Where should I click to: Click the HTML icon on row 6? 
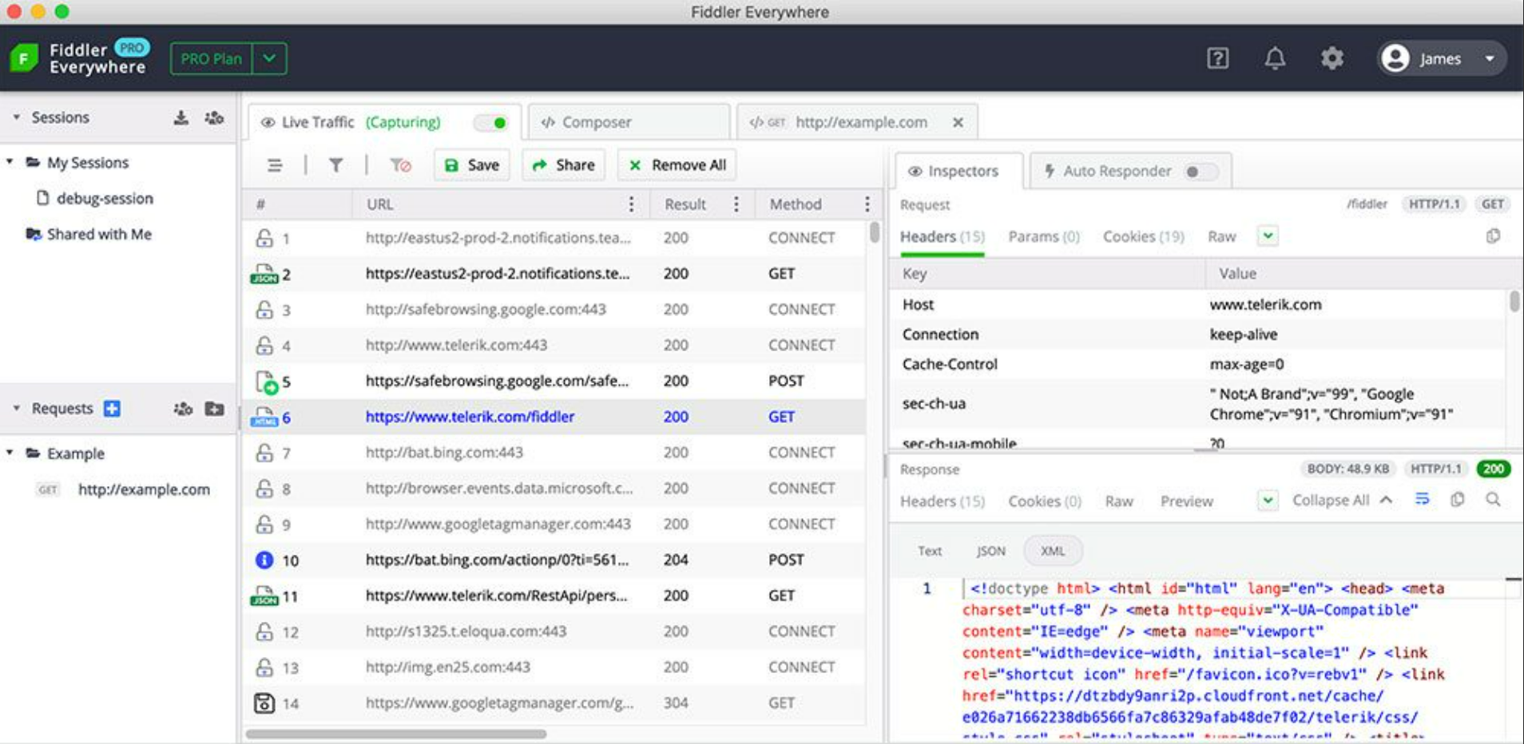tap(264, 417)
